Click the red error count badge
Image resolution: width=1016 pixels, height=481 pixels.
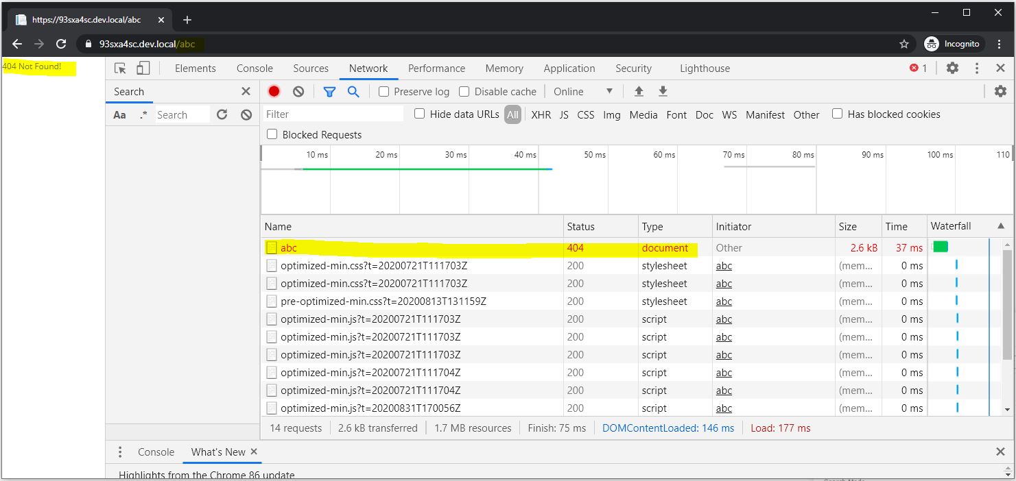coord(918,68)
